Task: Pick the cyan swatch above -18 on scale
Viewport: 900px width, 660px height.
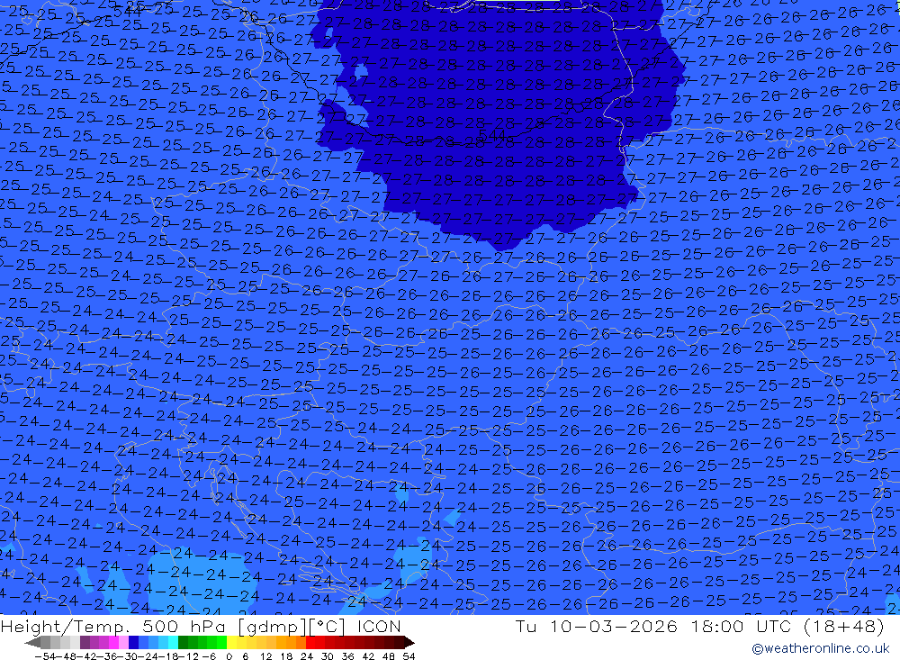Action: tap(173, 643)
